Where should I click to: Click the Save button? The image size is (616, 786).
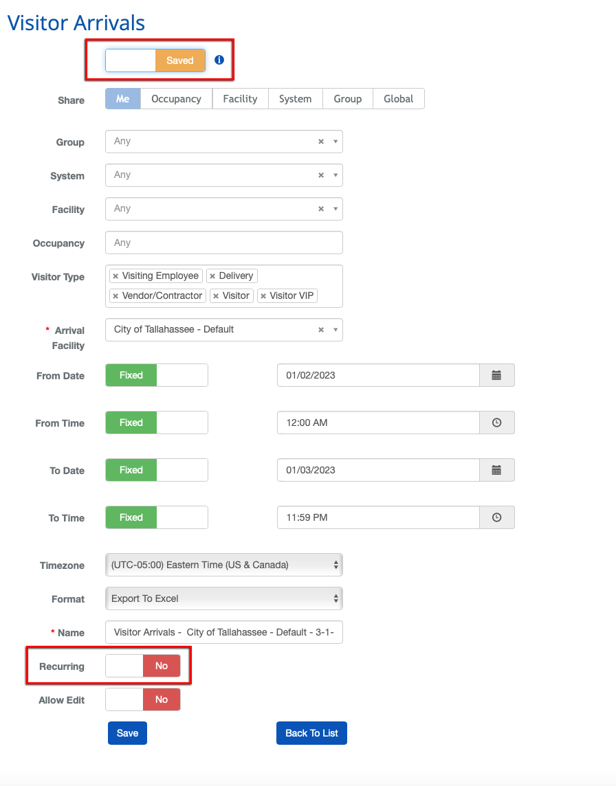127,733
